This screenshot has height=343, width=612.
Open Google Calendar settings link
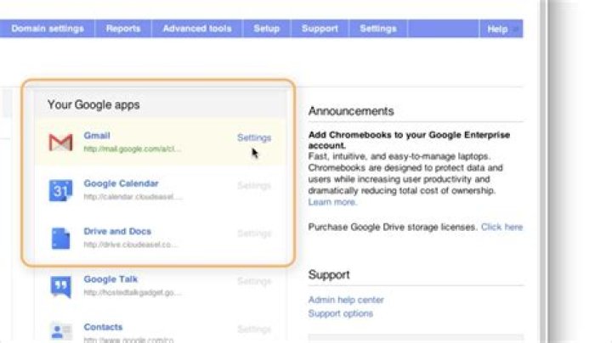click(x=254, y=186)
